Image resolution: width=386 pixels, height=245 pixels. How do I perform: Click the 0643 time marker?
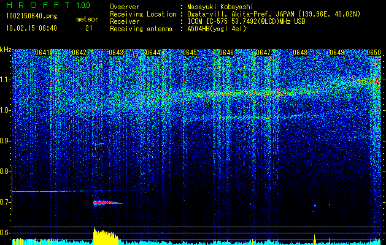tap(116, 53)
